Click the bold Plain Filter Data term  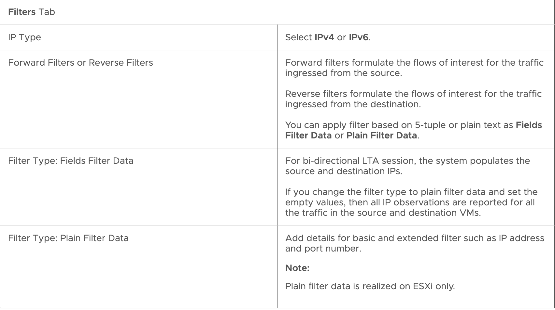(381, 136)
